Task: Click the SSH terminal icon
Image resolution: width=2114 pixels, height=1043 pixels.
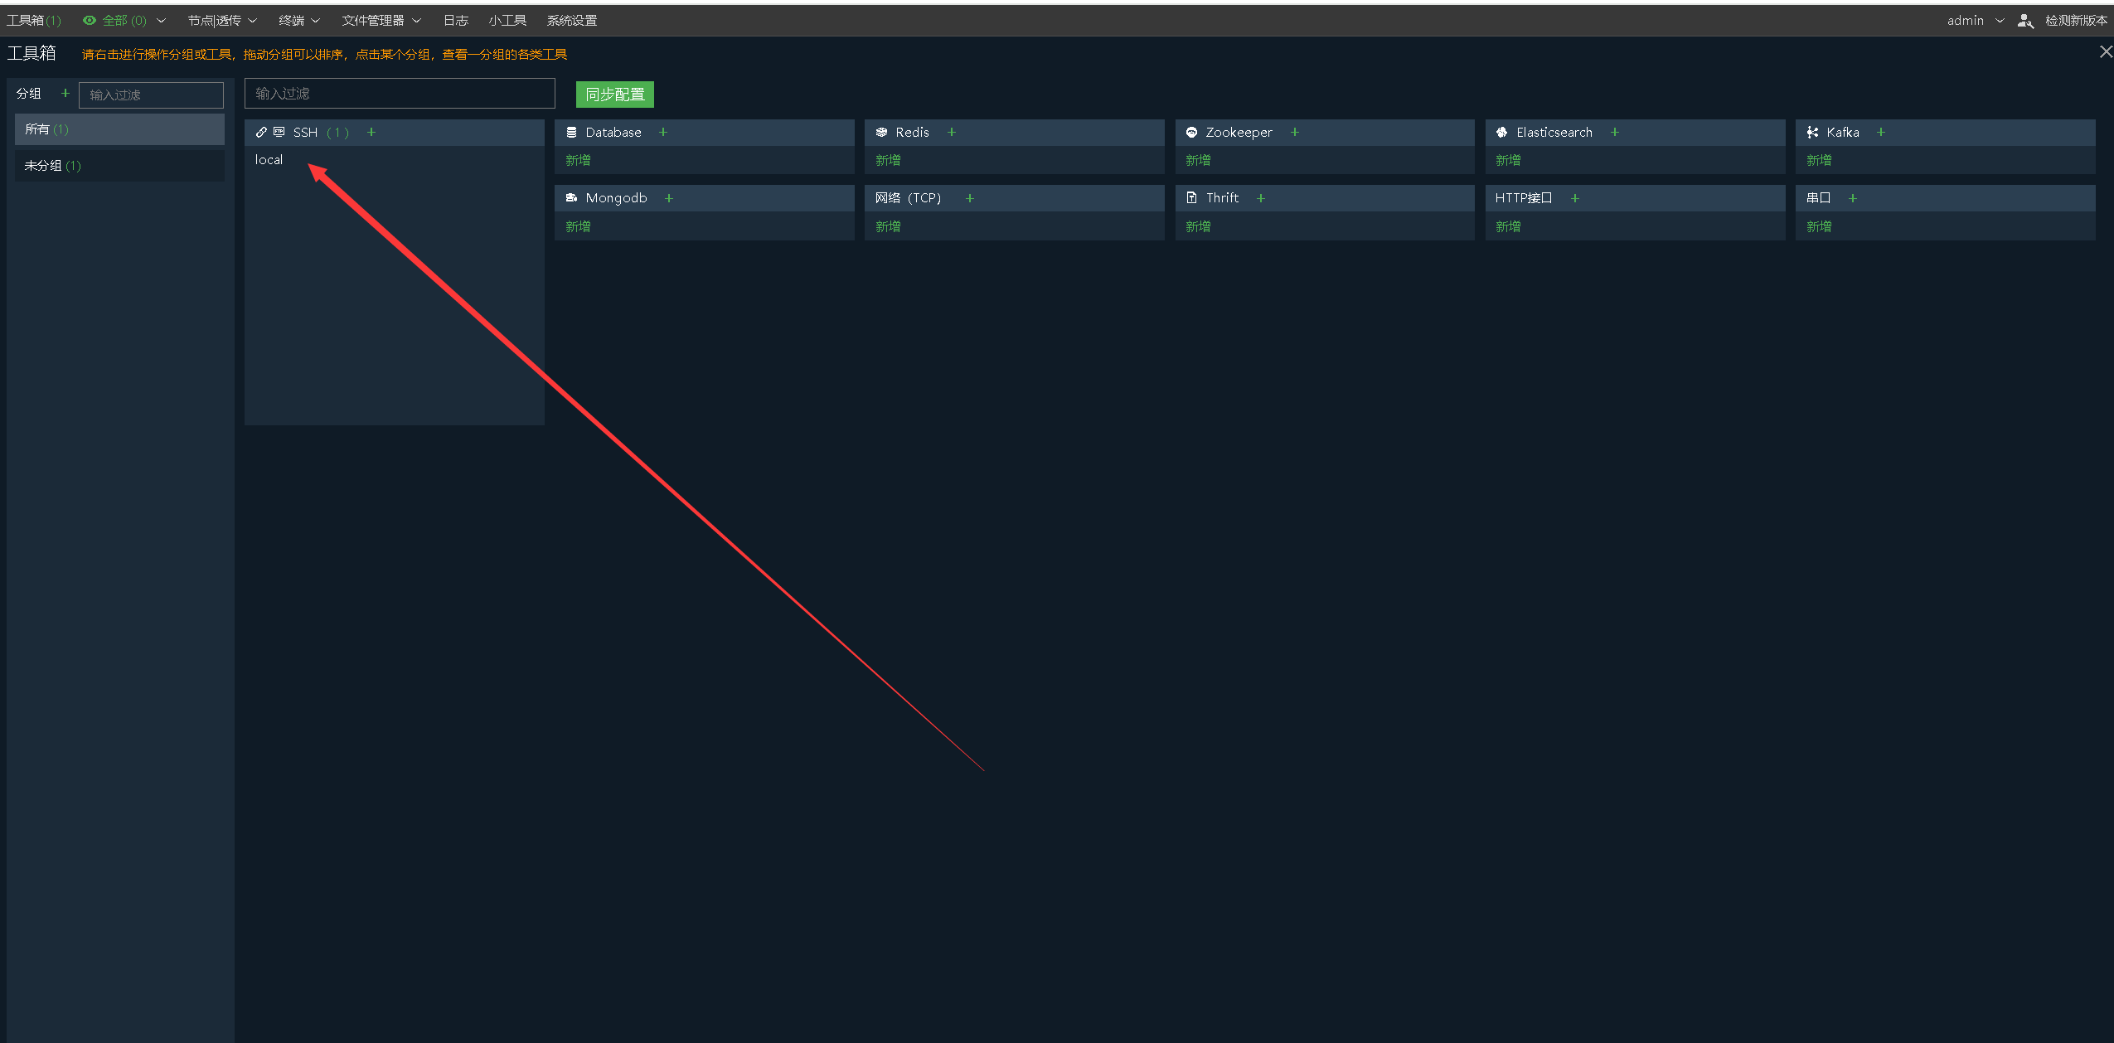Action: (279, 133)
